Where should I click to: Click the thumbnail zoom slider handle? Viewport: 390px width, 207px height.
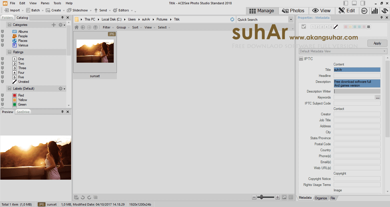[261, 197]
